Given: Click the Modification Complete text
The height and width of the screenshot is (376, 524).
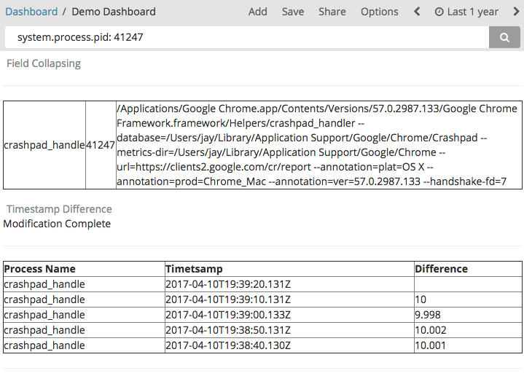Looking at the screenshot, I should 57,224.
